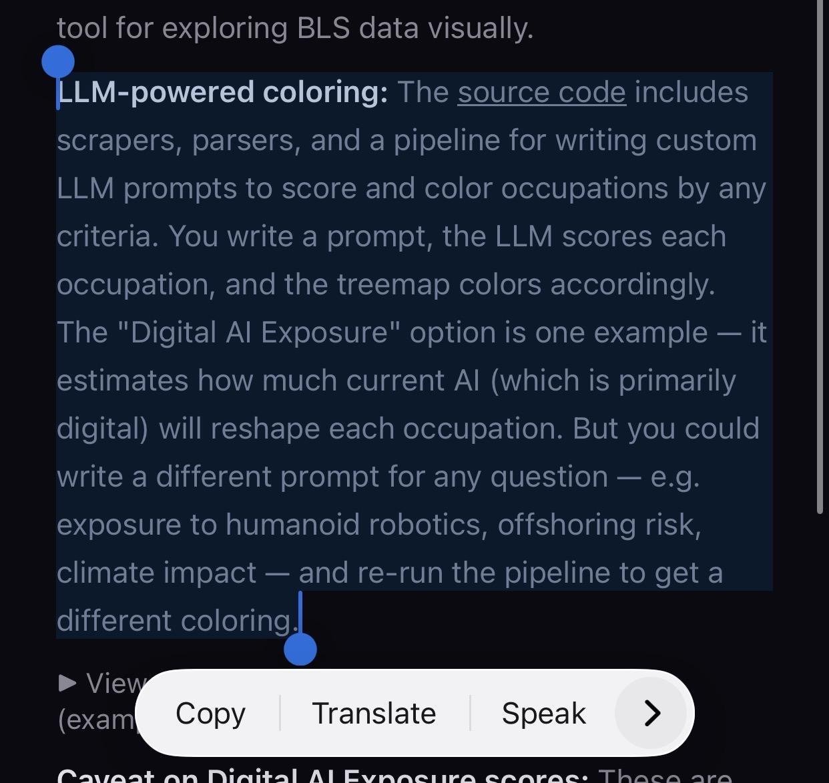Click the final words "different coloring."

pyautogui.click(x=176, y=621)
